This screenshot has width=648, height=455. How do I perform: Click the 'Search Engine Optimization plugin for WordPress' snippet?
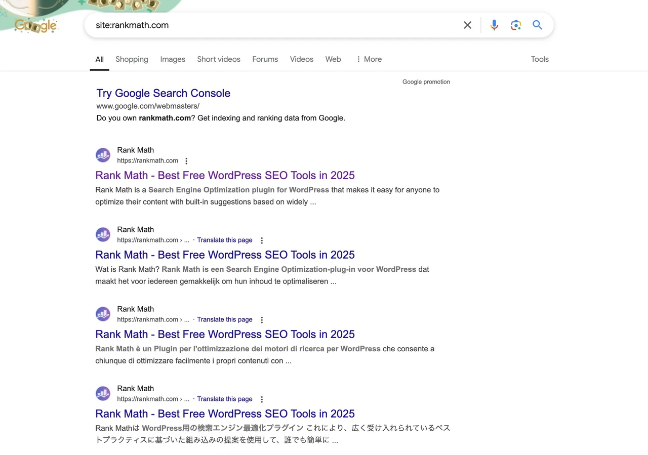(238, 190)
